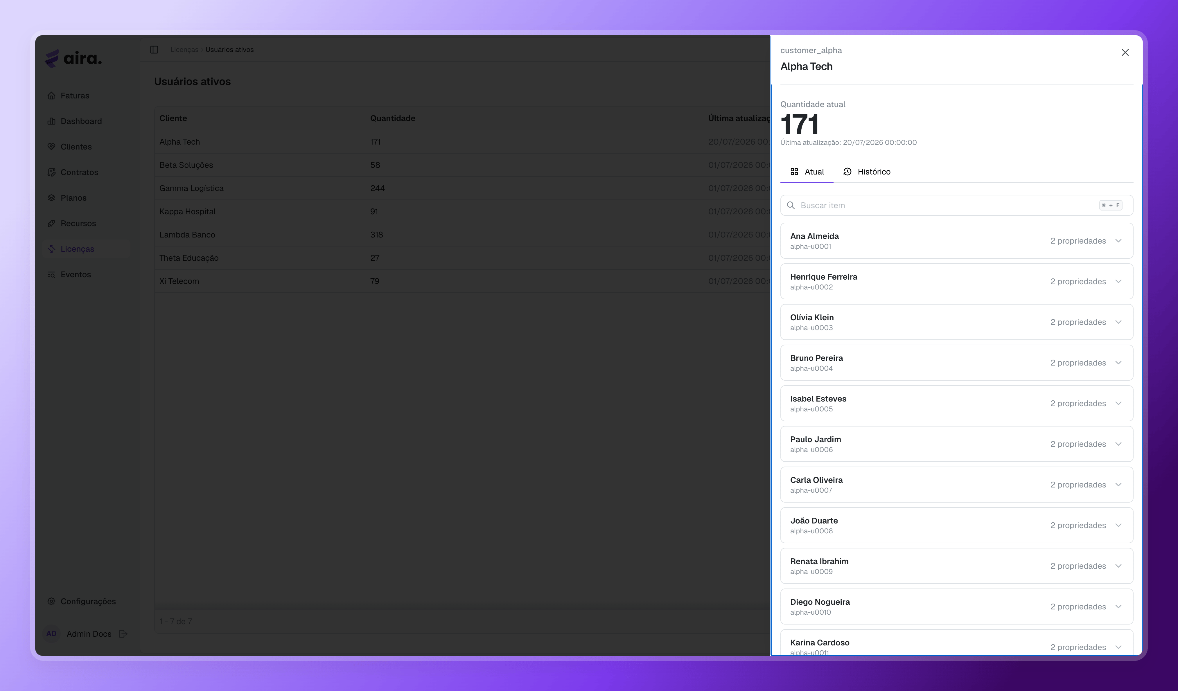This screenshot has height=691, width=1178.
Task: Open Faturas in the sidebar
Action: click(x=87, y=96)
